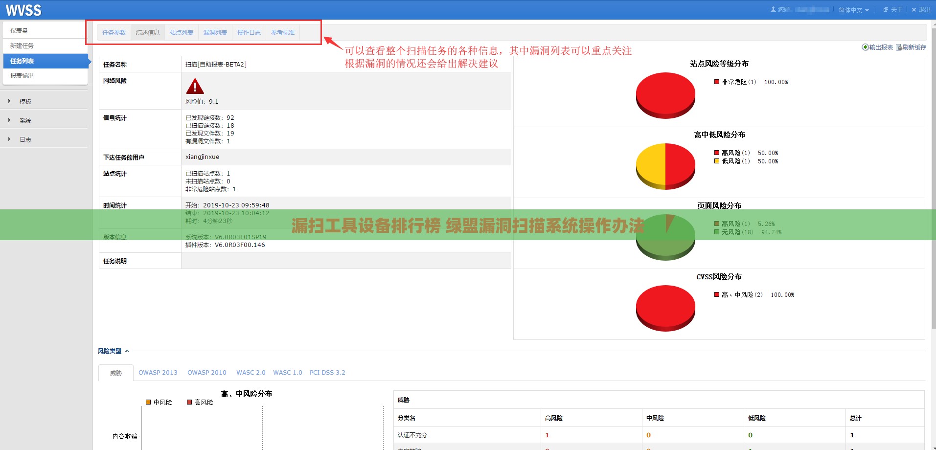Select the 威胁 risk type tab
This screenshot has width=936, height=450.
pyautogui.click(x=116, y=373)
